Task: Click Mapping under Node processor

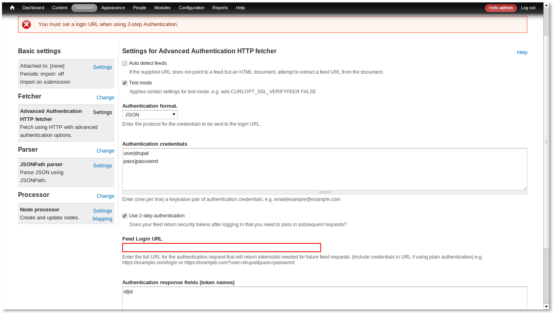Action: click(x=102, y=219)
